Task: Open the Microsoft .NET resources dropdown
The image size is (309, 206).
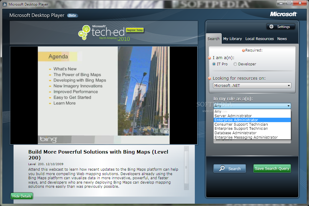Action: pyautogui.click(x=252, y=86)
